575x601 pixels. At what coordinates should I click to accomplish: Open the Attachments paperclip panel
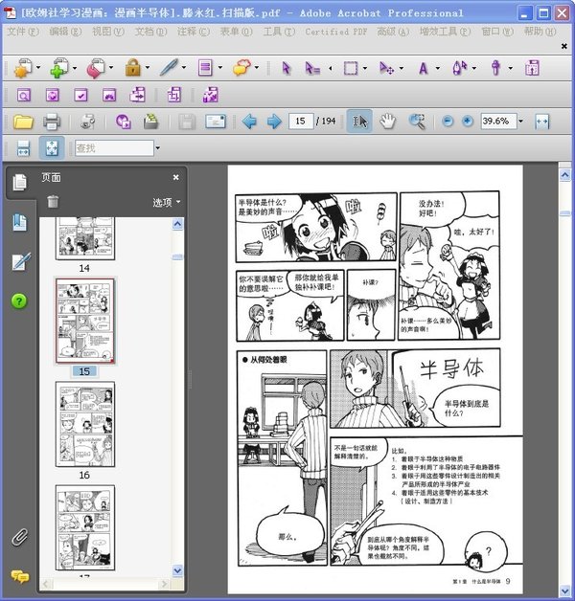[19, 537]
